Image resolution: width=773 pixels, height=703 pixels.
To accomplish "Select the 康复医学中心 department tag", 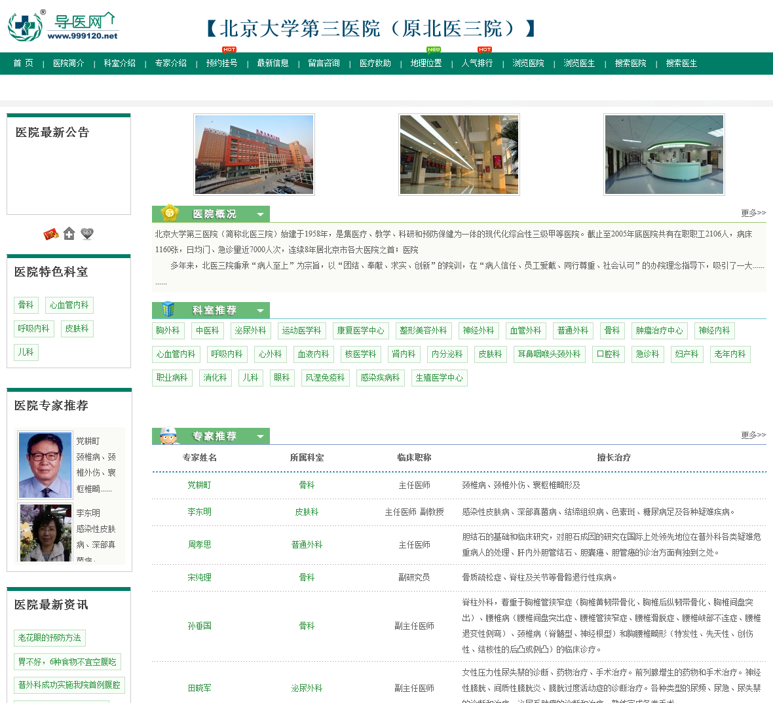I will [x=360, y=330].
